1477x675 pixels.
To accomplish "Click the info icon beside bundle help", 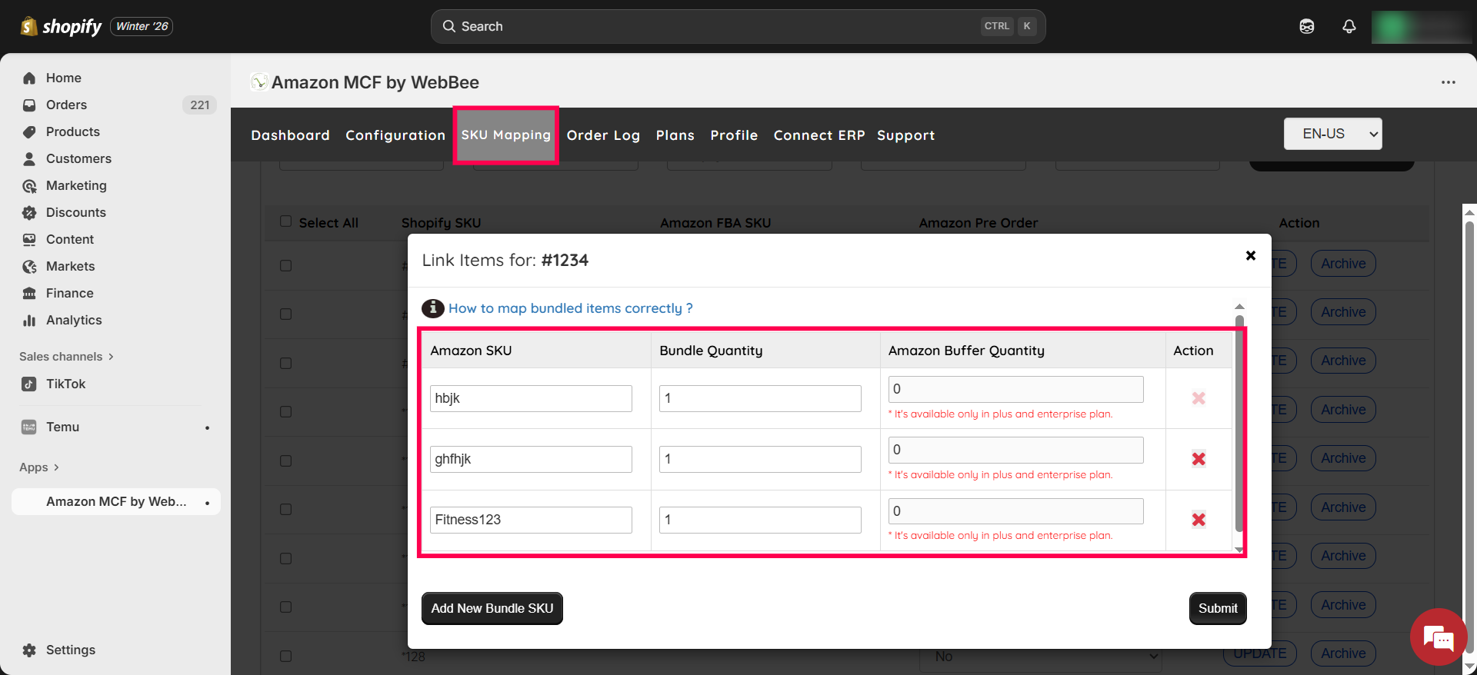I will click(x=432, y=308).
